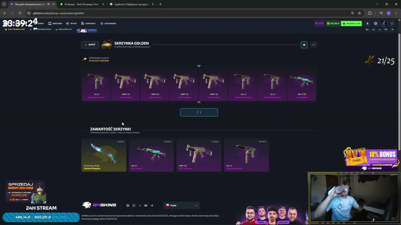The height and width of the screenshot is (225, 401).
Task: Click the AK-47 ST item in roulette
Action: pyautogui.click(x=302, y=84)
